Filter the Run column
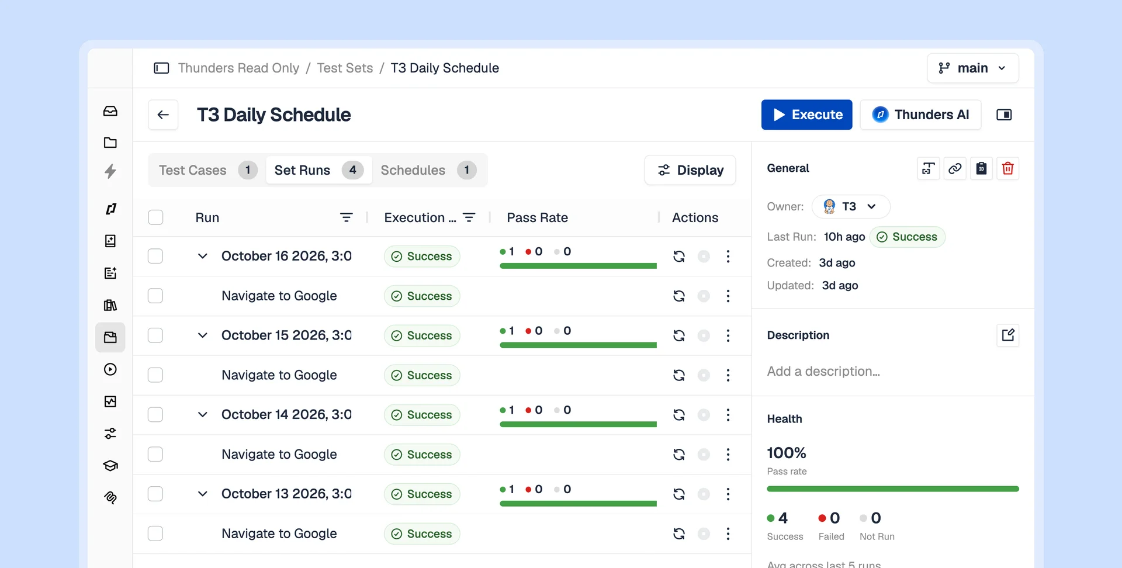 tap(347, 217)
